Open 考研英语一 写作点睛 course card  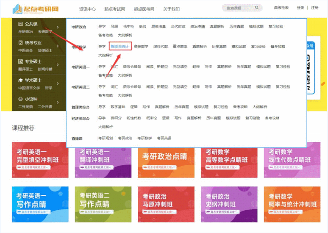(x=40, y=204)
